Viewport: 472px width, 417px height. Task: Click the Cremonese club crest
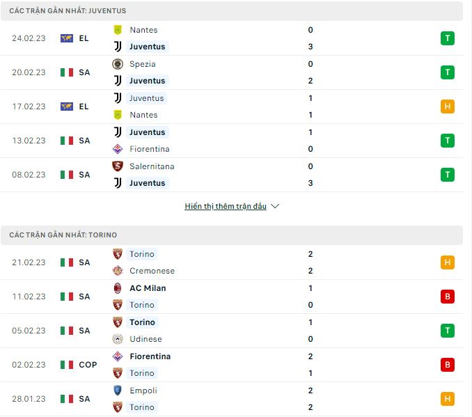(x=118, y=271)
